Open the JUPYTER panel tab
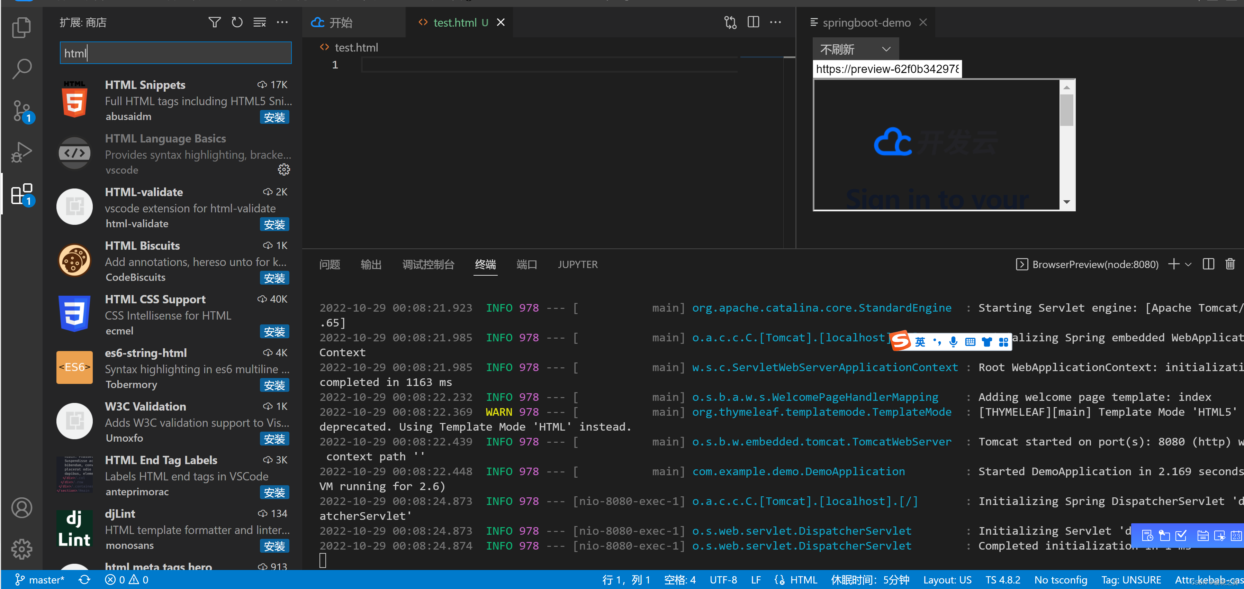1244x589 pixels. click(578, 264)
